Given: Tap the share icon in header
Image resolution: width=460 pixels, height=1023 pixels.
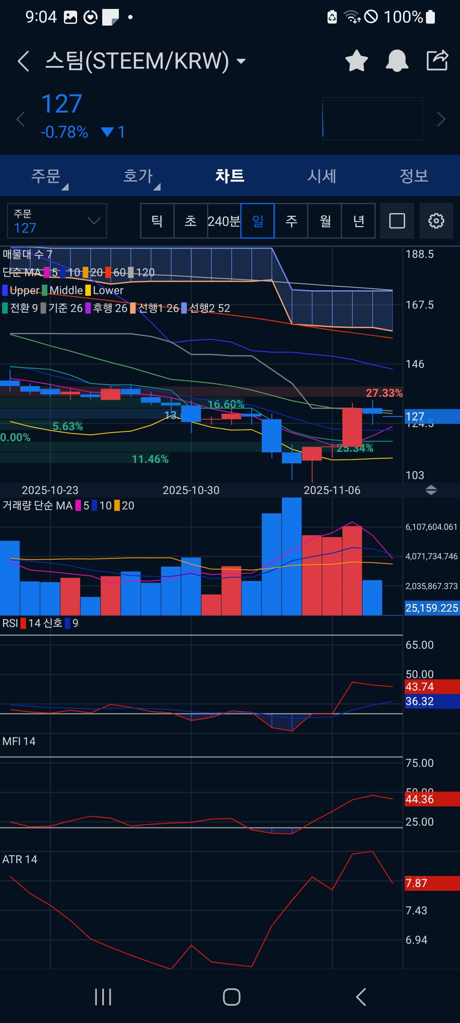Looking at the screenshot, I should point(437,60).
